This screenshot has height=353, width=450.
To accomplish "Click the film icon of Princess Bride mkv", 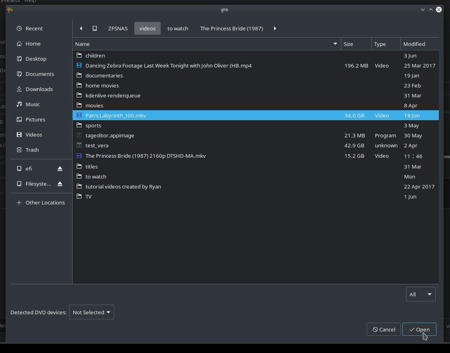I will pos(79,156).
